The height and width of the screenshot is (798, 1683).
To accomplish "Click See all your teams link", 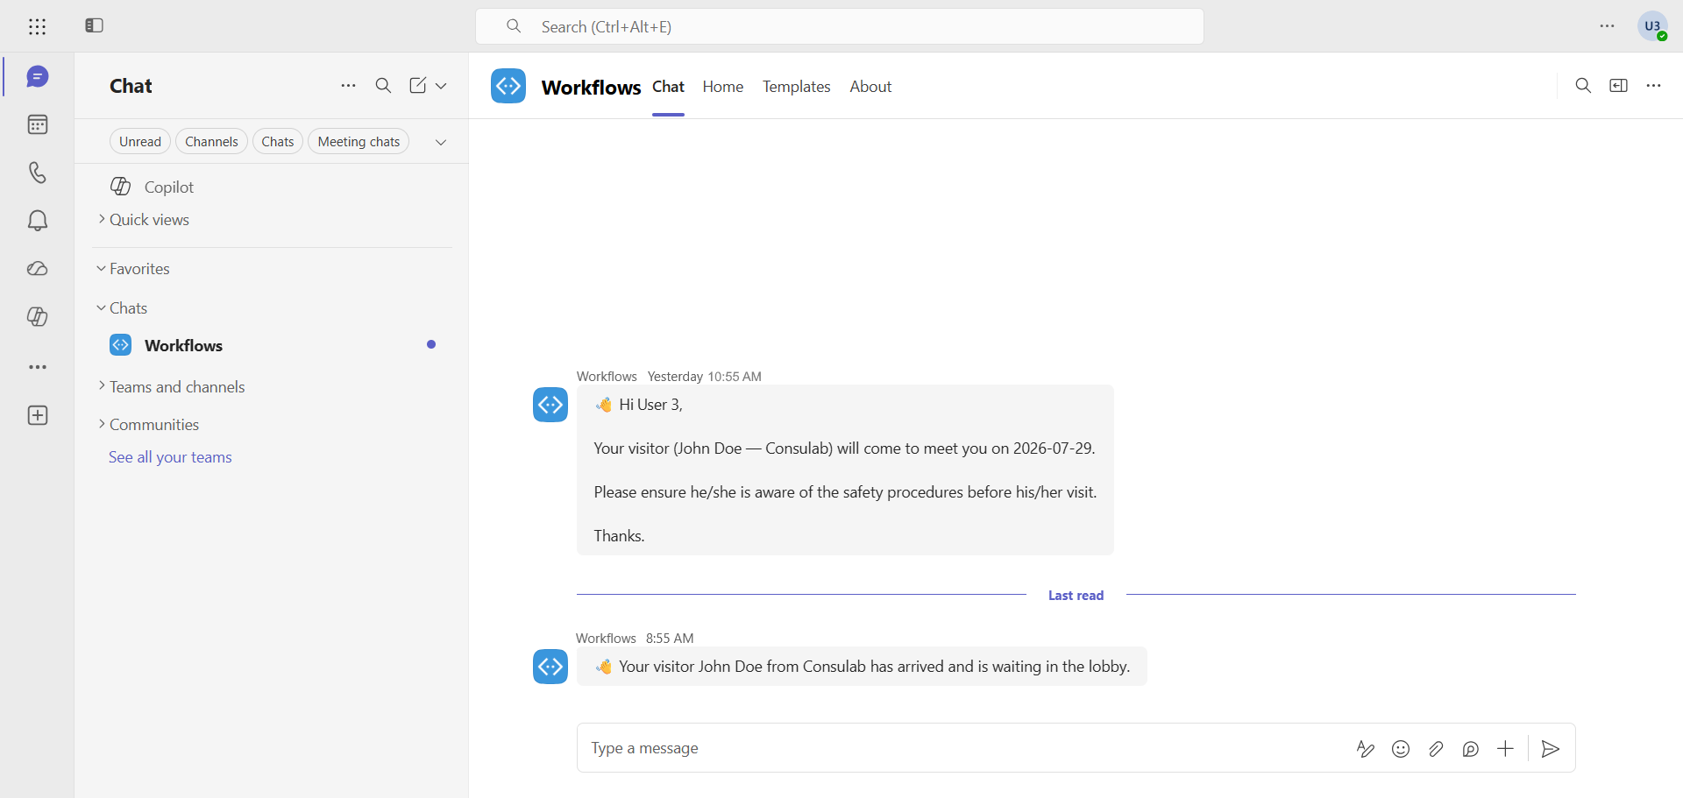I will [x=170, y=457].
